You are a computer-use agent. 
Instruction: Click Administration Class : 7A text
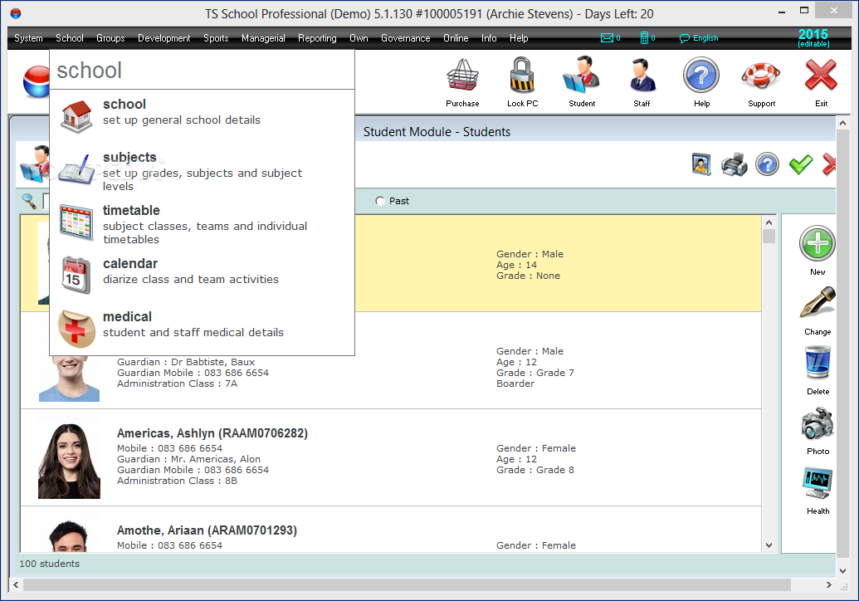point(177,384)
